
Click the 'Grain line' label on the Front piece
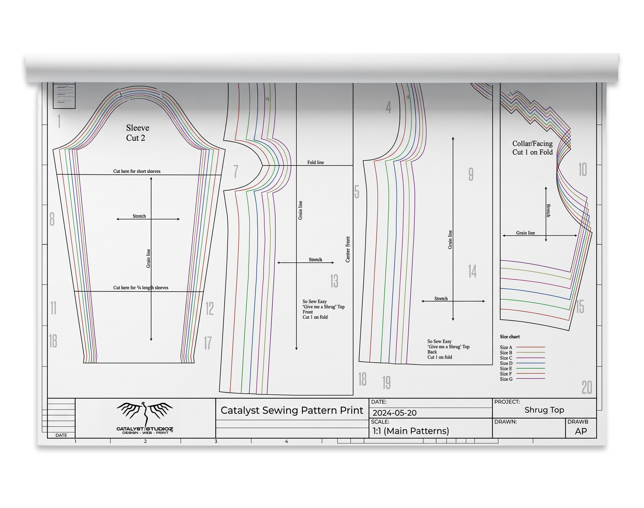300,210
